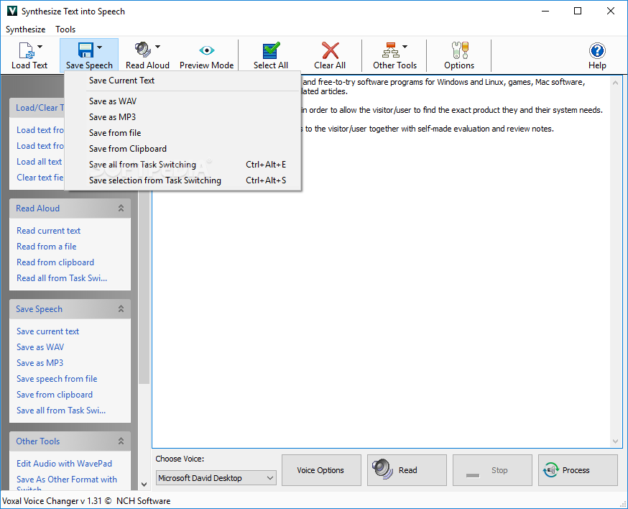Open the Other Tools dropdown arrow
628x509 pixels.
(x=405, y=47)
